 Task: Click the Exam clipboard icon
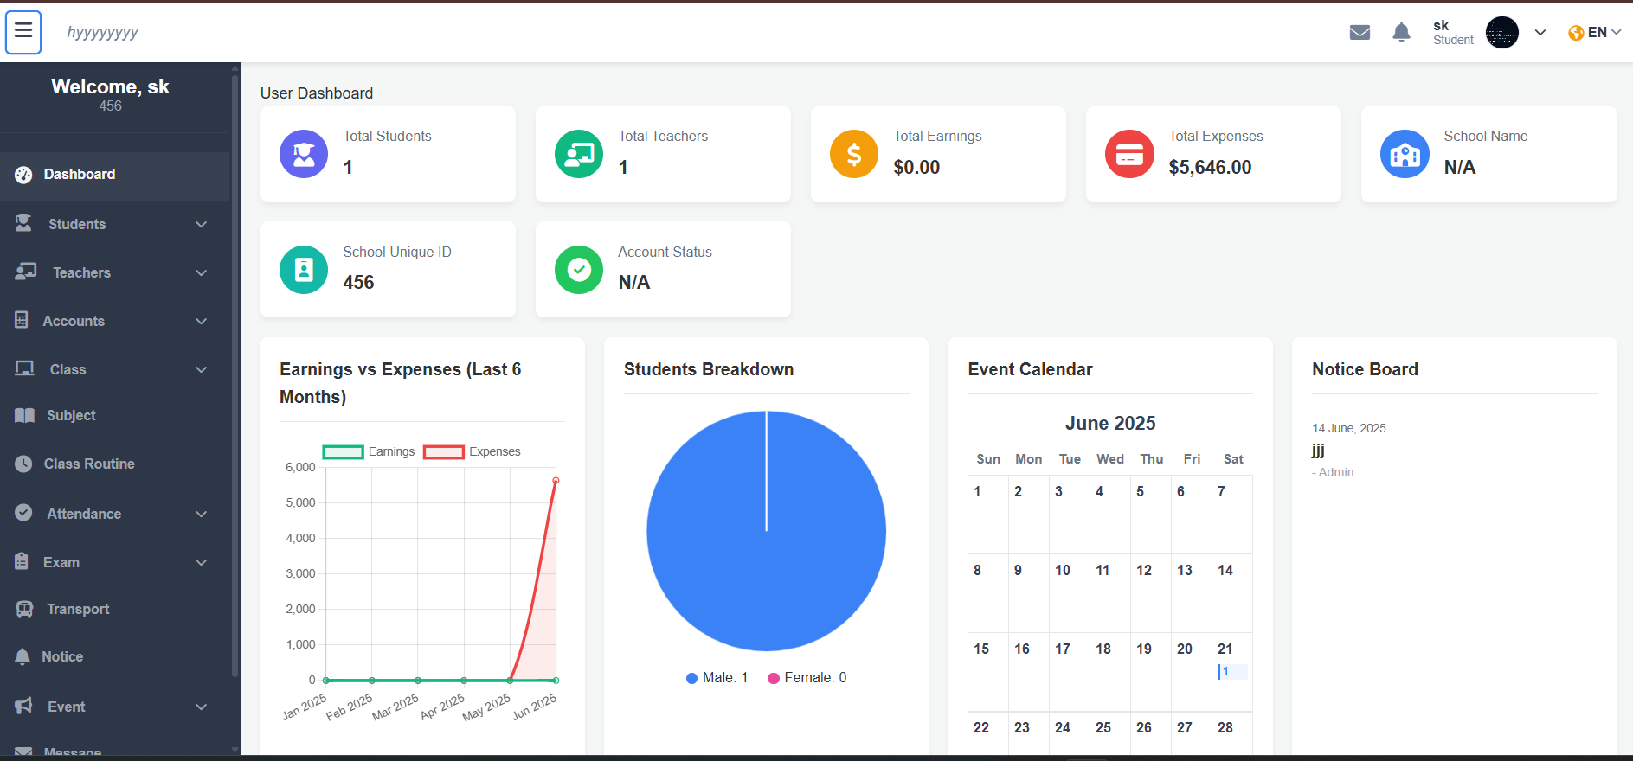pyautogui.click(x=22, y=561)
